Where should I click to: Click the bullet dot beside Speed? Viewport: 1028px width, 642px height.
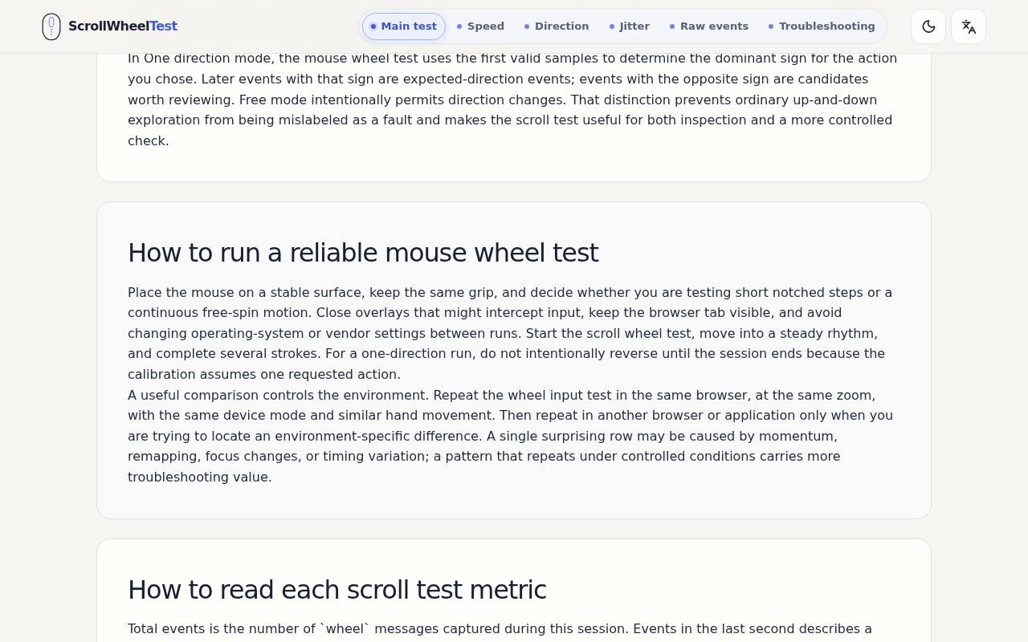(x=459, y=26)
